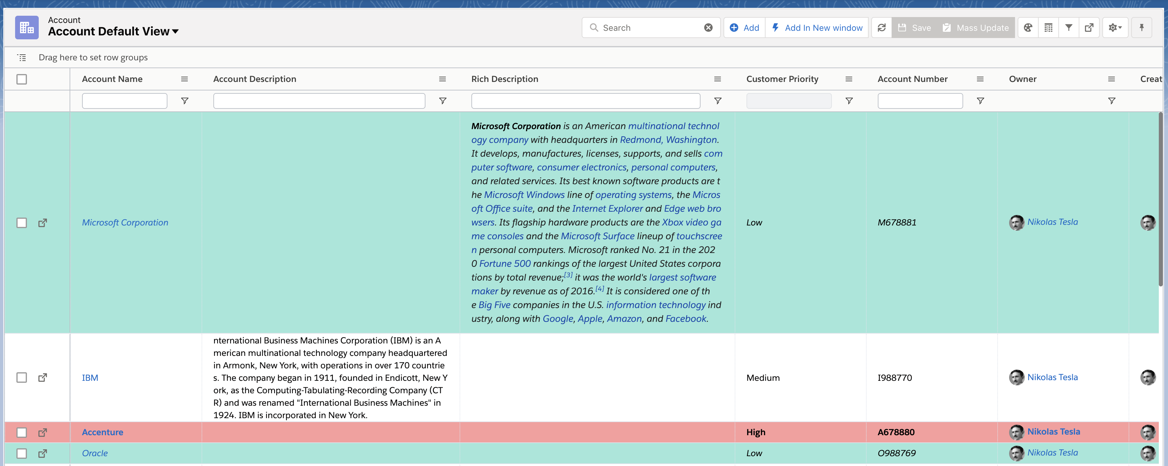Image resolution: width=1168 pixels, height=466 pixels.
Task: Click the Customer Priority column filter funnel
Action: tap(849, 101)
